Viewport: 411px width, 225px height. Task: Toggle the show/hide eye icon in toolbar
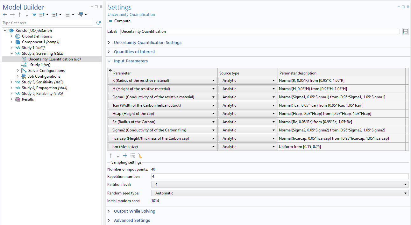click(x=34, y=15)
